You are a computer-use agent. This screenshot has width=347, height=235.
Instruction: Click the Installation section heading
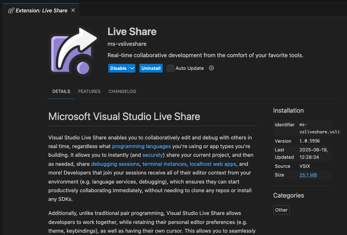[x=288, y=111]
